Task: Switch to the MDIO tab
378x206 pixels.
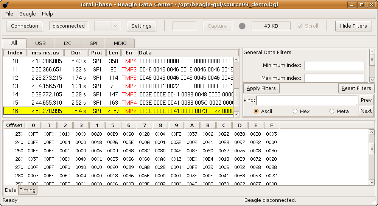Action: coord(120,43)
